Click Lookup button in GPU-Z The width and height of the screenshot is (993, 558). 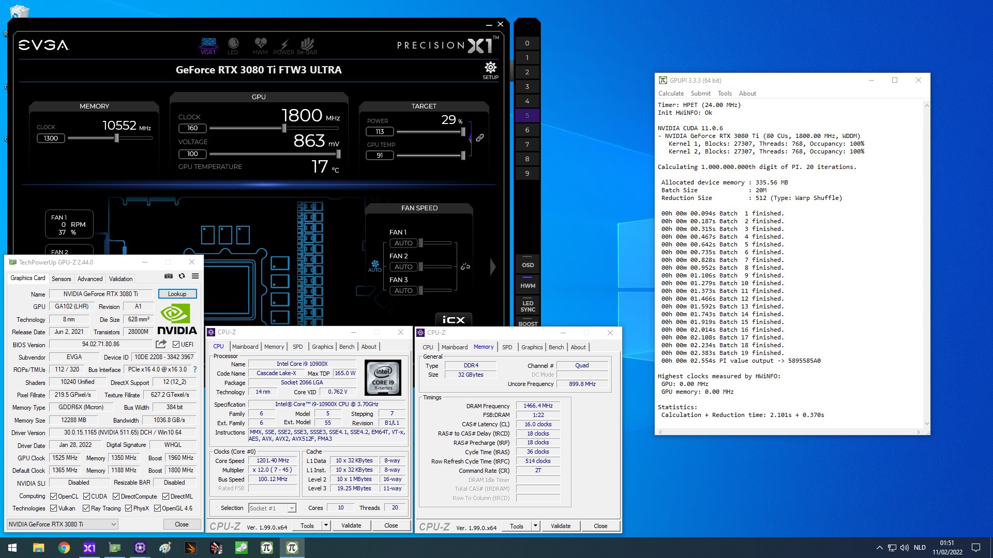click(x=177, y=294)
